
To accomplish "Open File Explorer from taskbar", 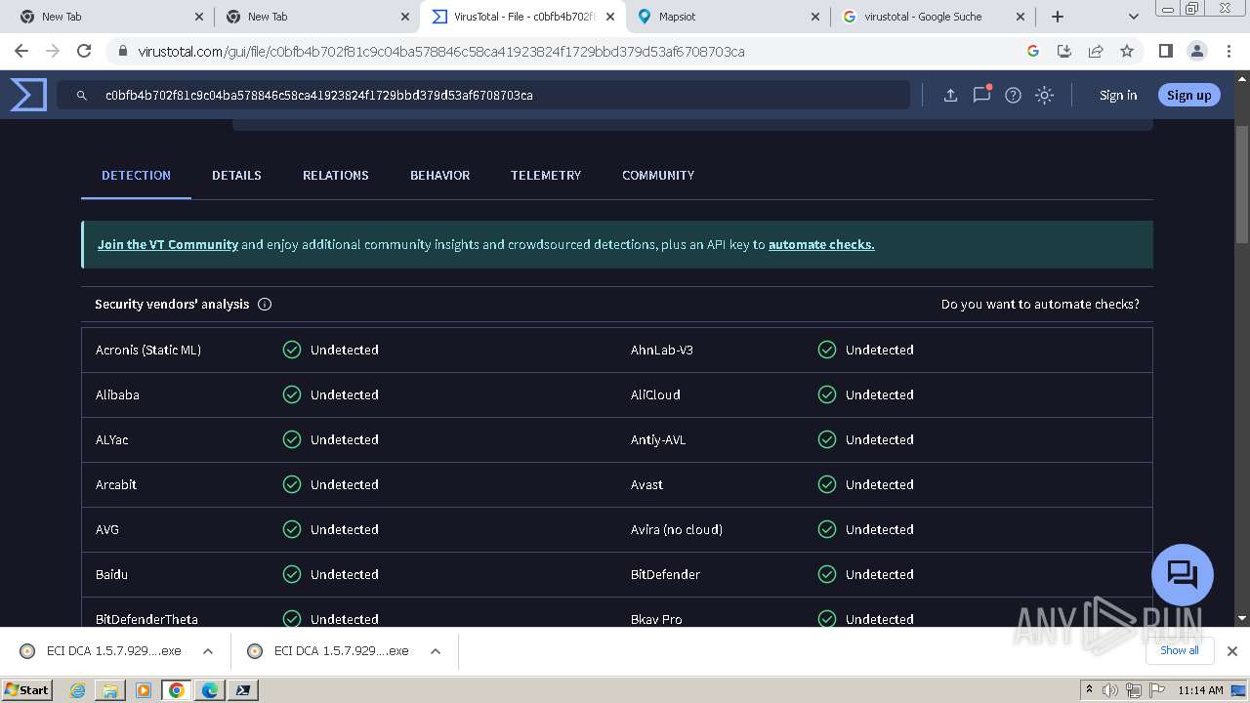I will [110, 690].
